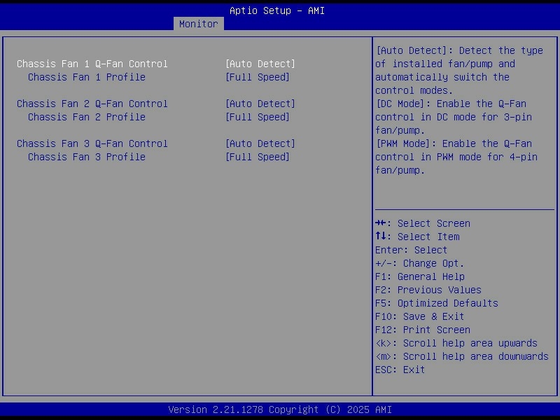Change Chassis Fan 3 Profile [Full Speed] value

[257, 157]
